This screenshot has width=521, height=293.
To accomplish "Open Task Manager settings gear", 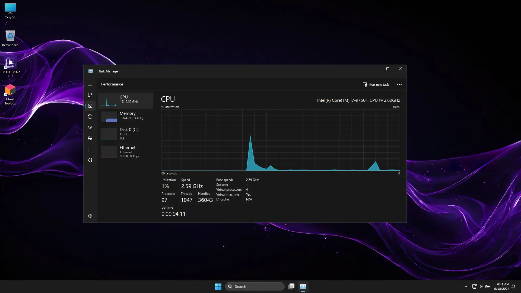I will pyautogui.click(x=90, y=216).
